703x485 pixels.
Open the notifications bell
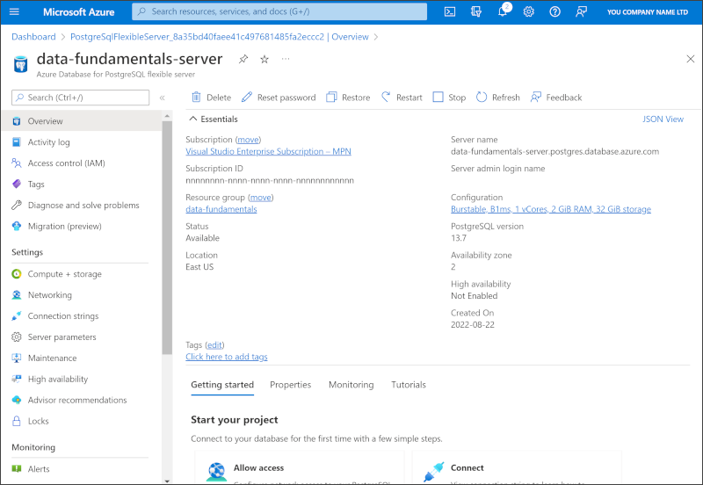[x=503, y=11]
